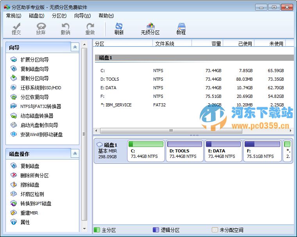This screenshot has height=237, width=297.
Task: Click the 主分区 green legend swatch
Action: pos(97,230)
